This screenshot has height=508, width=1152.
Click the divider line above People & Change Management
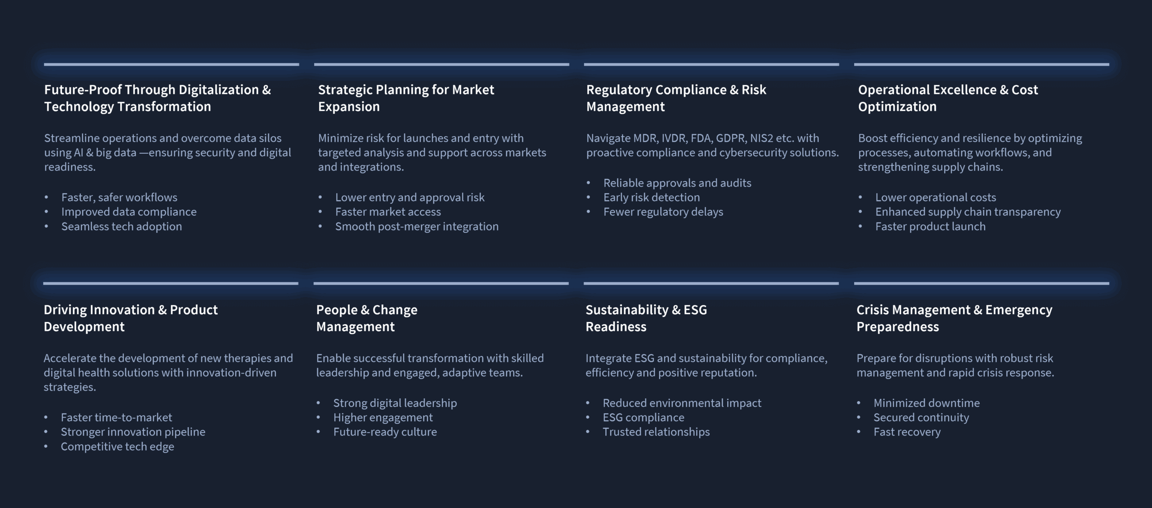(441, 283)
